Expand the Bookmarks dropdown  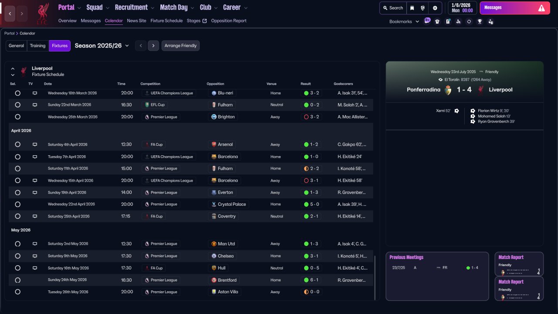[404, 21]
